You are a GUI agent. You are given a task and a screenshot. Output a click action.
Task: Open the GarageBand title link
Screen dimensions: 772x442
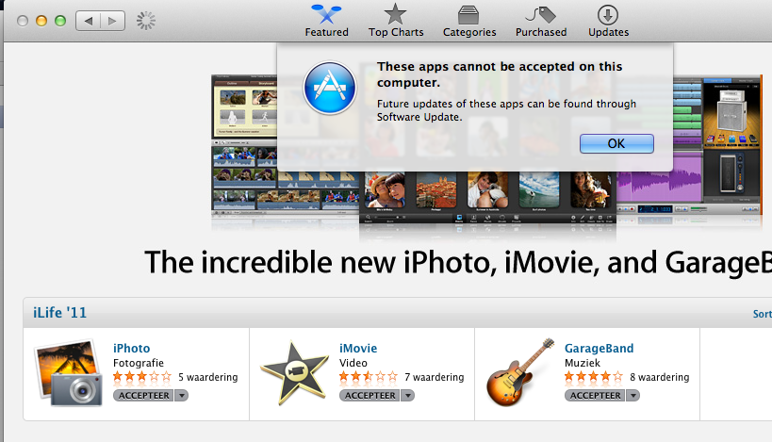click(599, 348)
